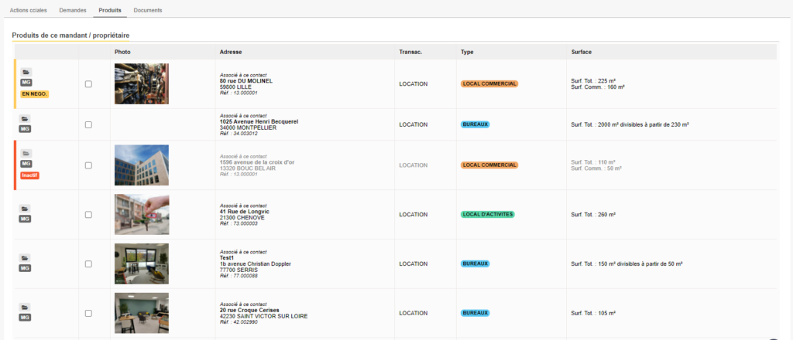Click the folder icon for the Montpellier property
Image resolution: width=793 pixels, height=340 pixels.
point(26,118)
